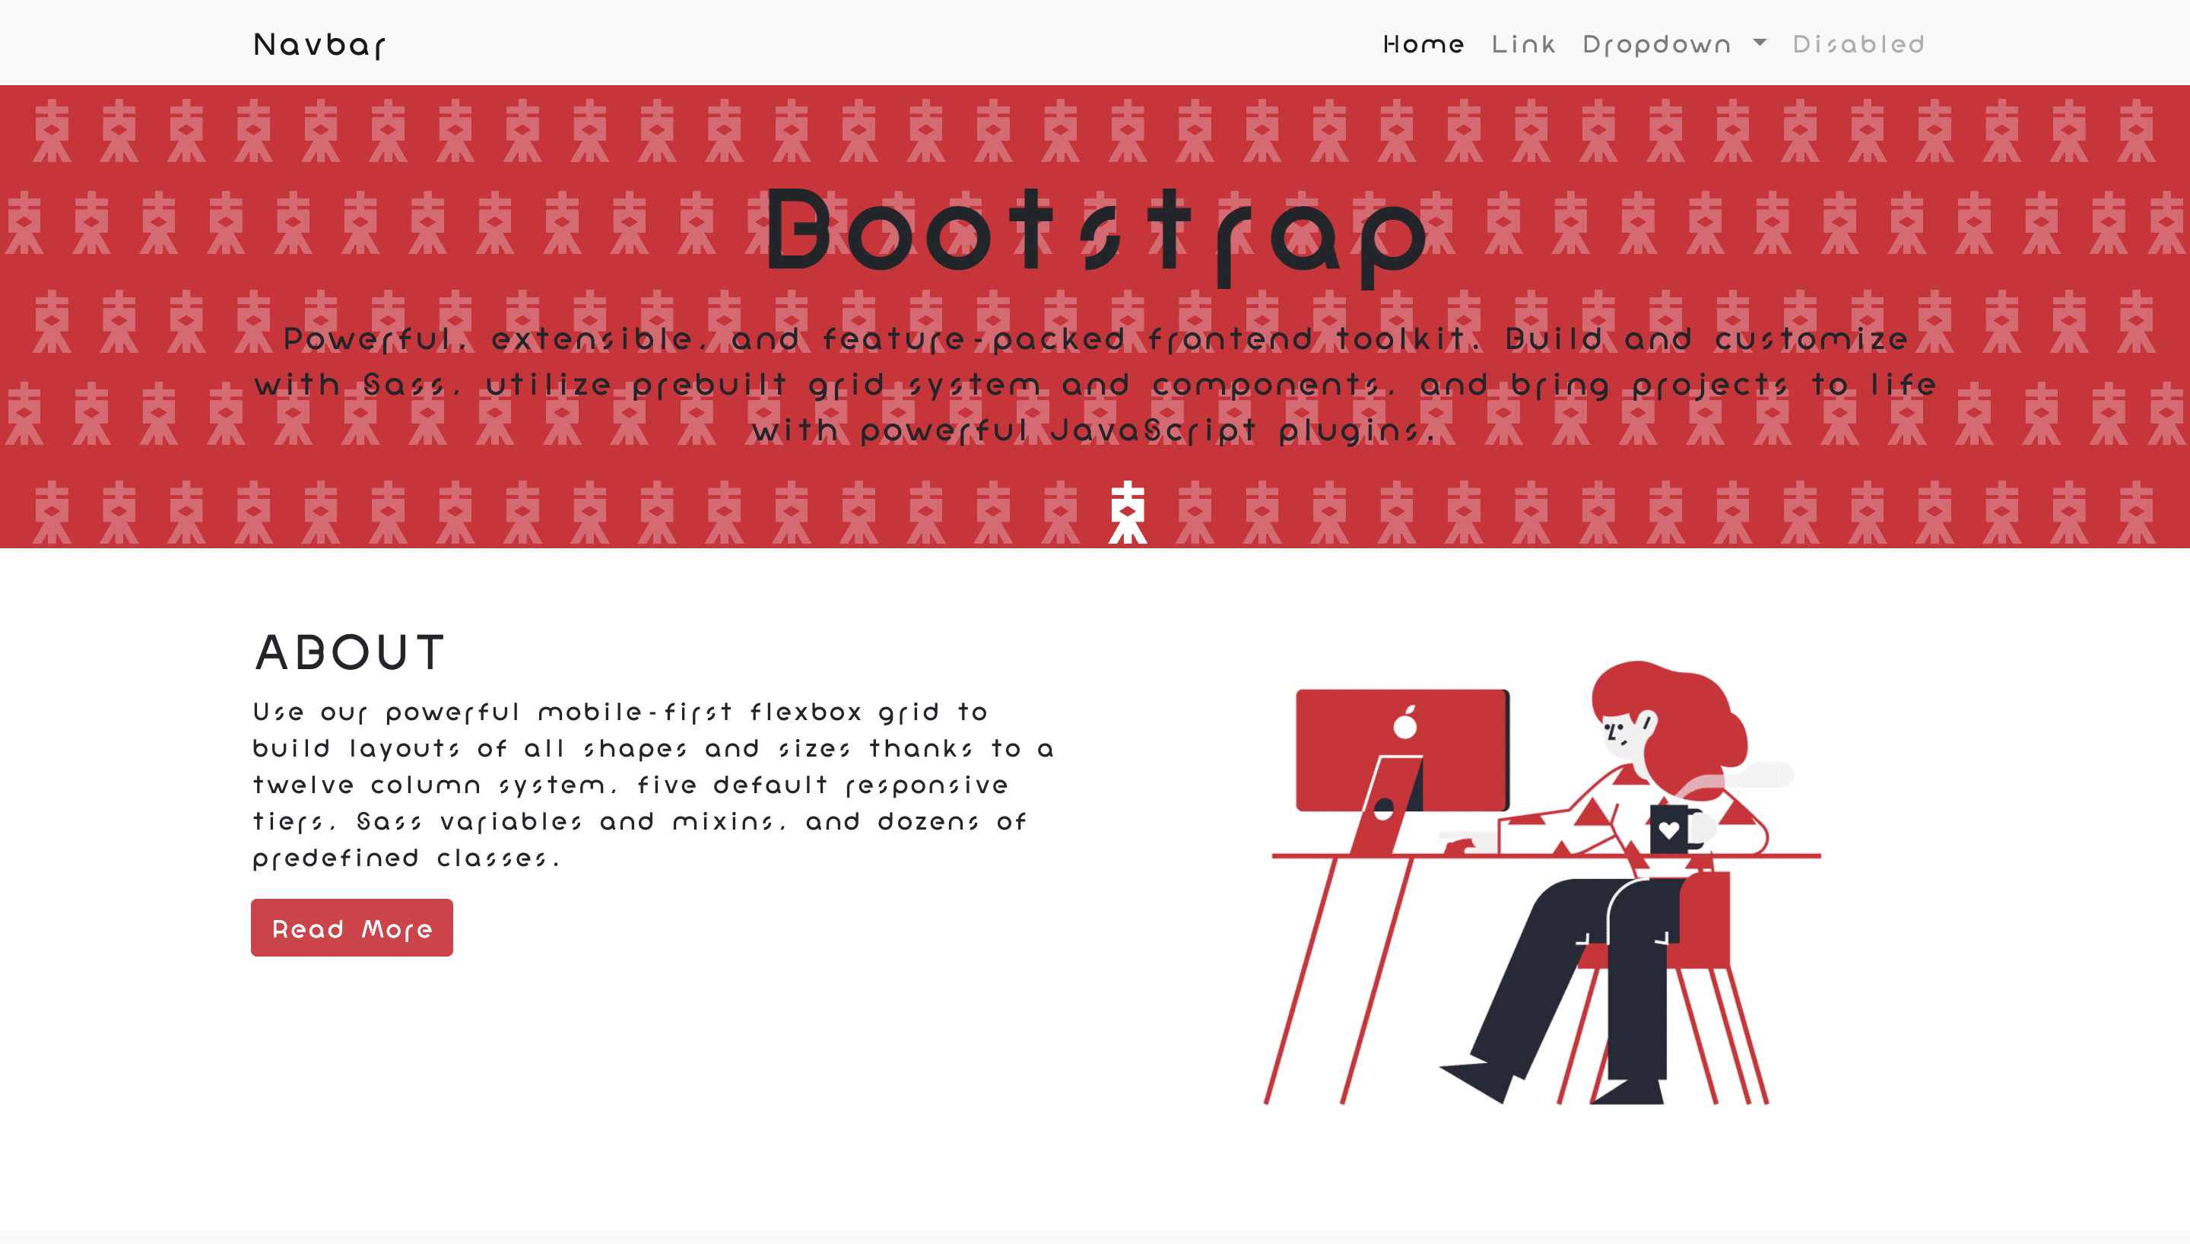Expand the Dropdown menu in navbar
2190x1244 pixels.
[1673, 43]
